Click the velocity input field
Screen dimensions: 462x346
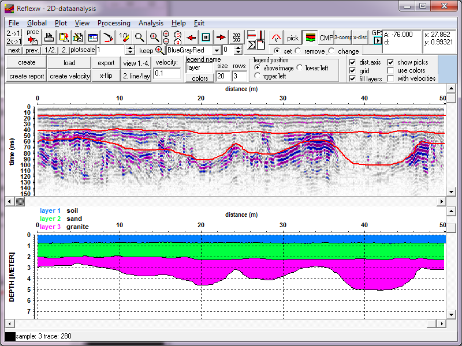tap(167, 73)
